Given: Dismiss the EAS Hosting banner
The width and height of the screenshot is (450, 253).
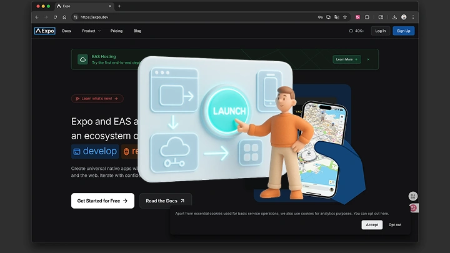Looking at the screenshot, I should (368, 59).
